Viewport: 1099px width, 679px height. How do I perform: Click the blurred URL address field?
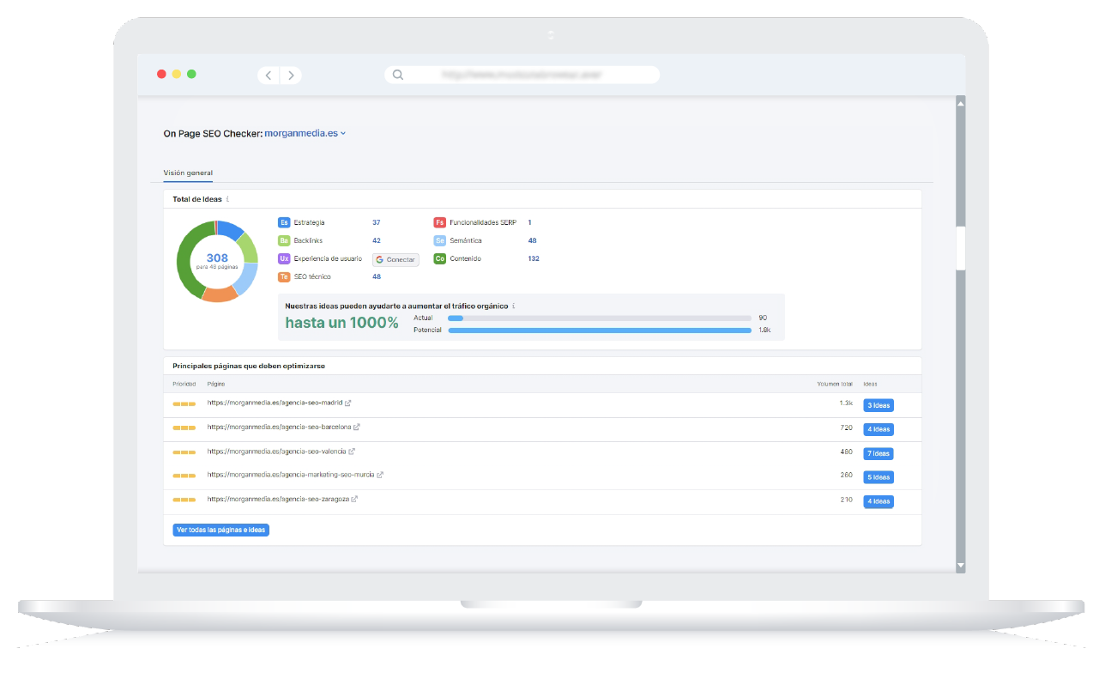tap(522, 75)
